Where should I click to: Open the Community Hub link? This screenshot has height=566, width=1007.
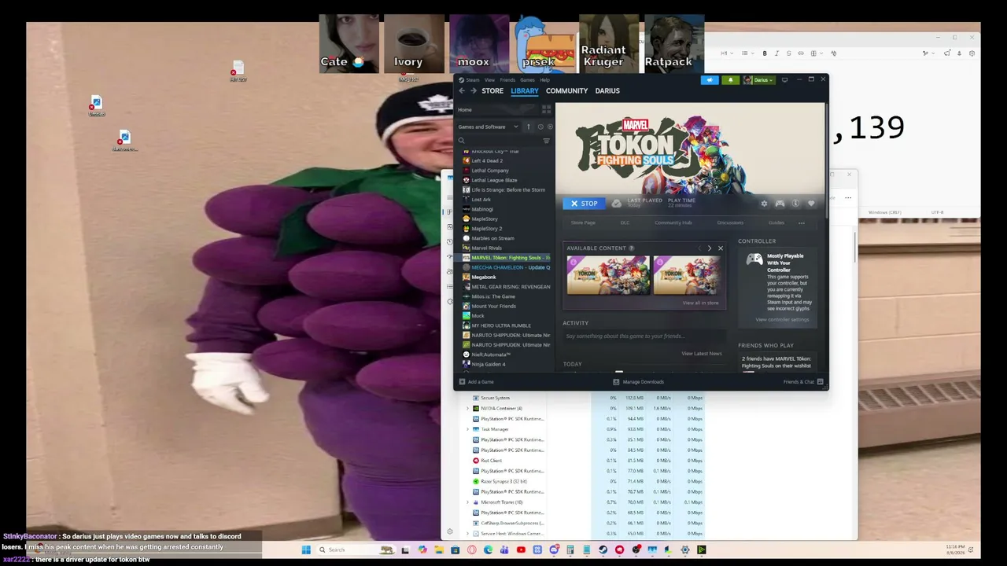click(673, 222)
